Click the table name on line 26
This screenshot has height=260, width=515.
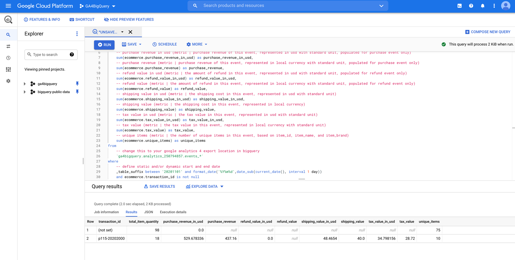pyautogui.click(x=160, y=156)
